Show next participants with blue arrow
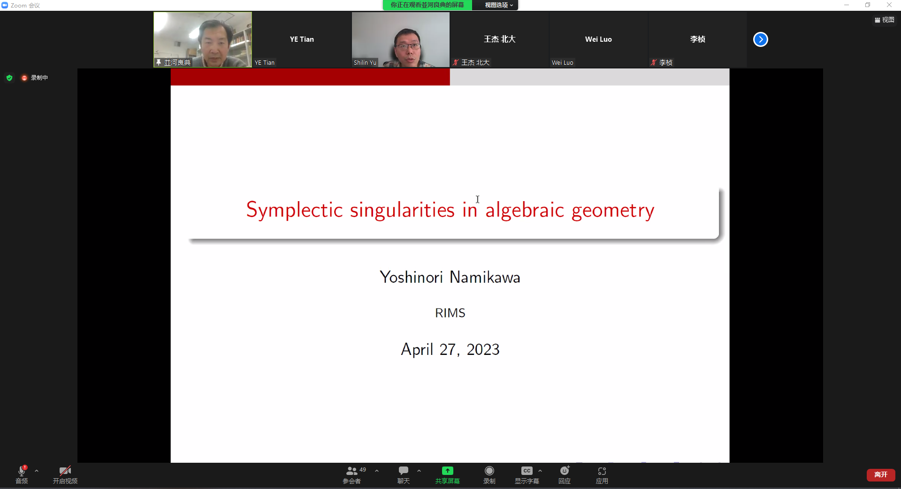This screenshot has height=489, width=901. pyautogui.click(x=760, y=39)
